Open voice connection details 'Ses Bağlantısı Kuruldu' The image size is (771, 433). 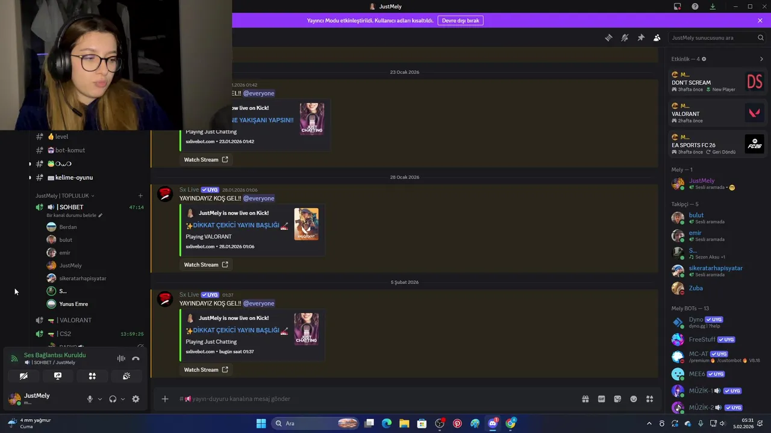pos(55,355)
